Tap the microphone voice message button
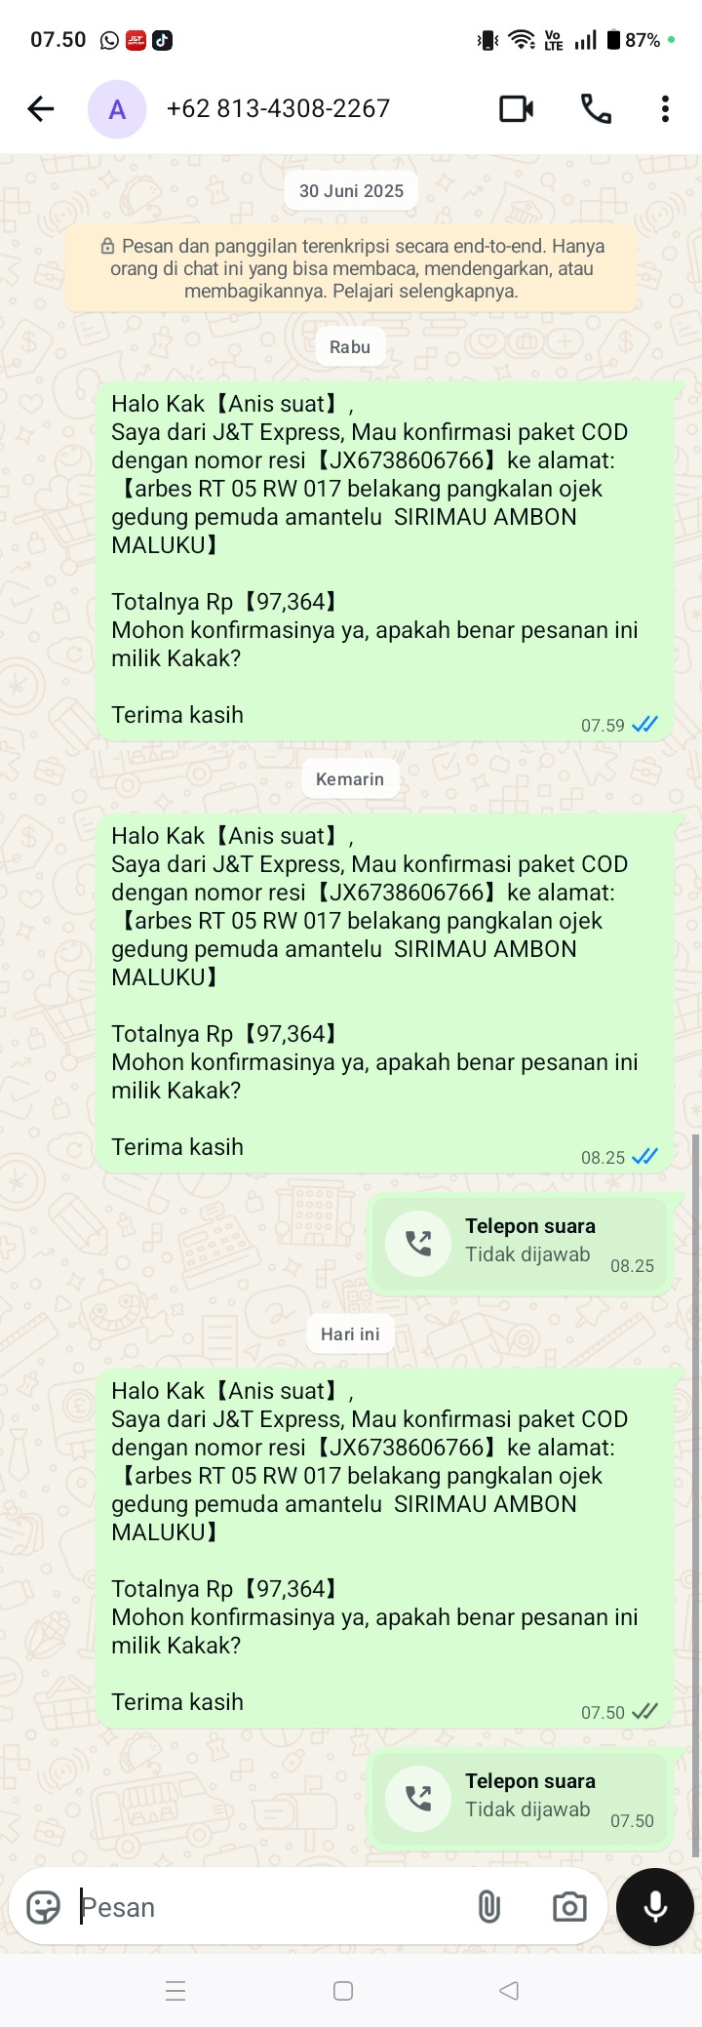 click(655, 1907)
